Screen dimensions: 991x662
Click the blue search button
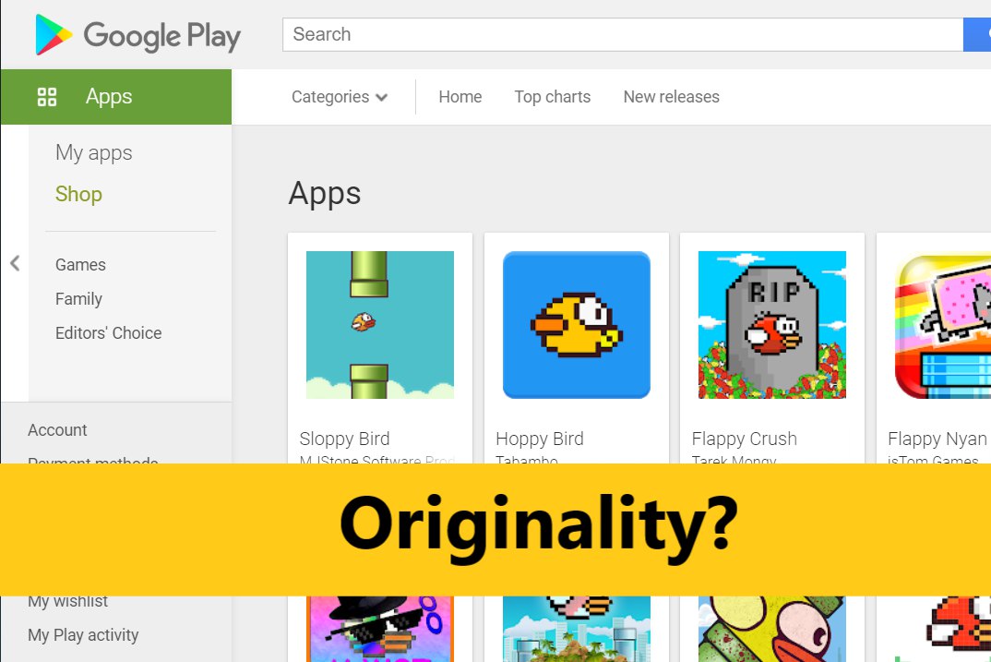pyautogui.click(x=977, y=35)
